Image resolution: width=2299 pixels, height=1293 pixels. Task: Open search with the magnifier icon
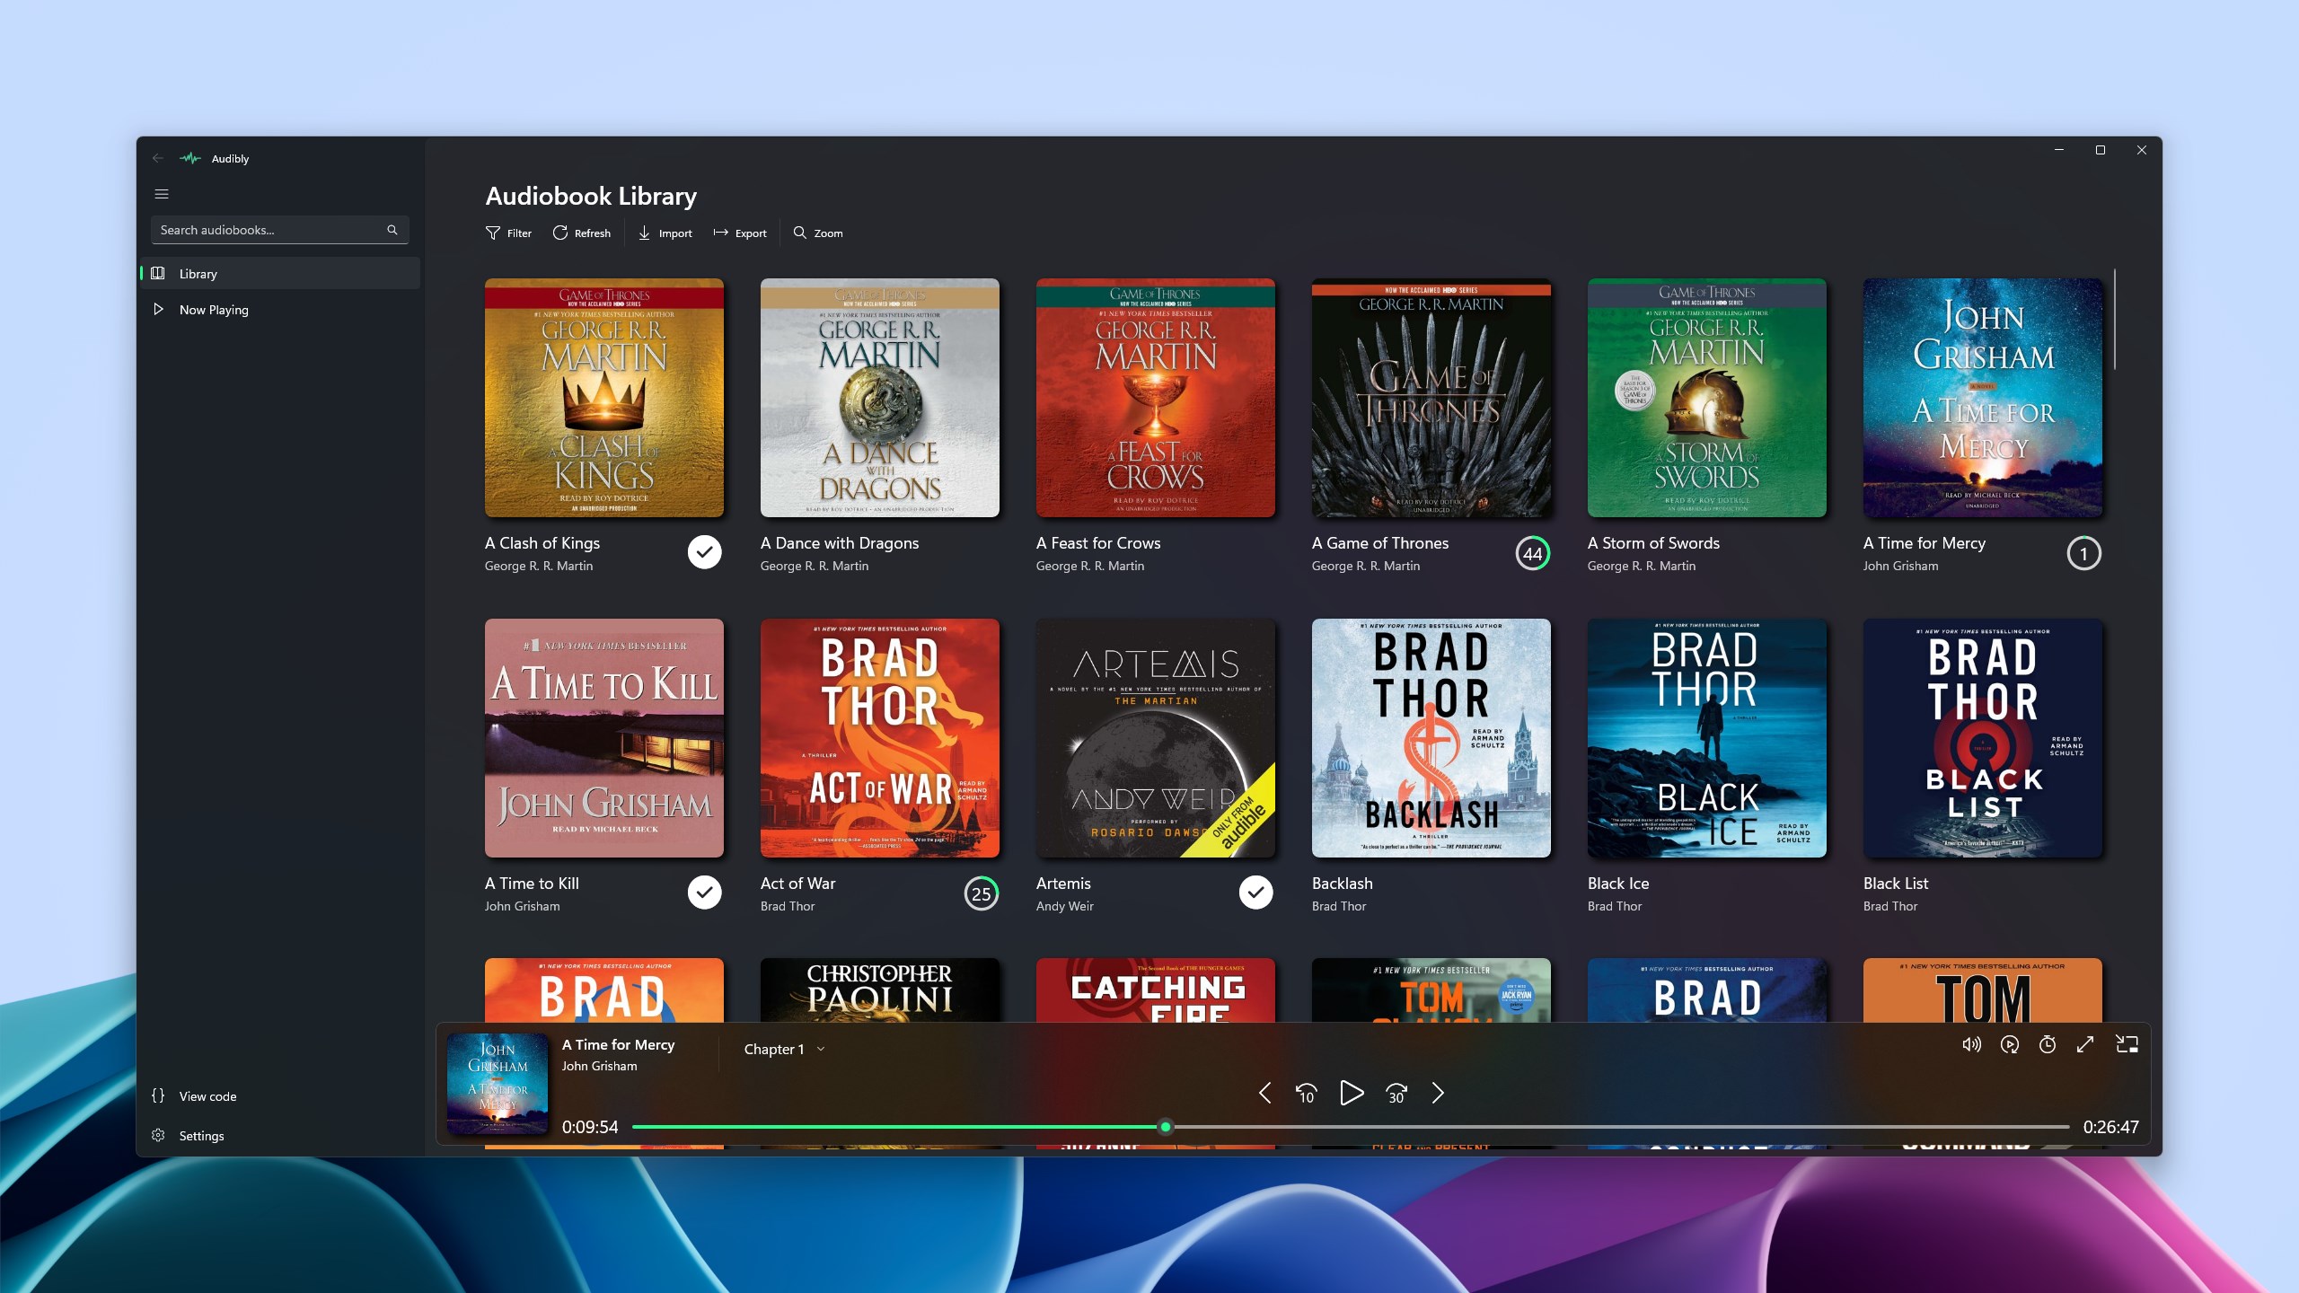[x=392, y=229]
